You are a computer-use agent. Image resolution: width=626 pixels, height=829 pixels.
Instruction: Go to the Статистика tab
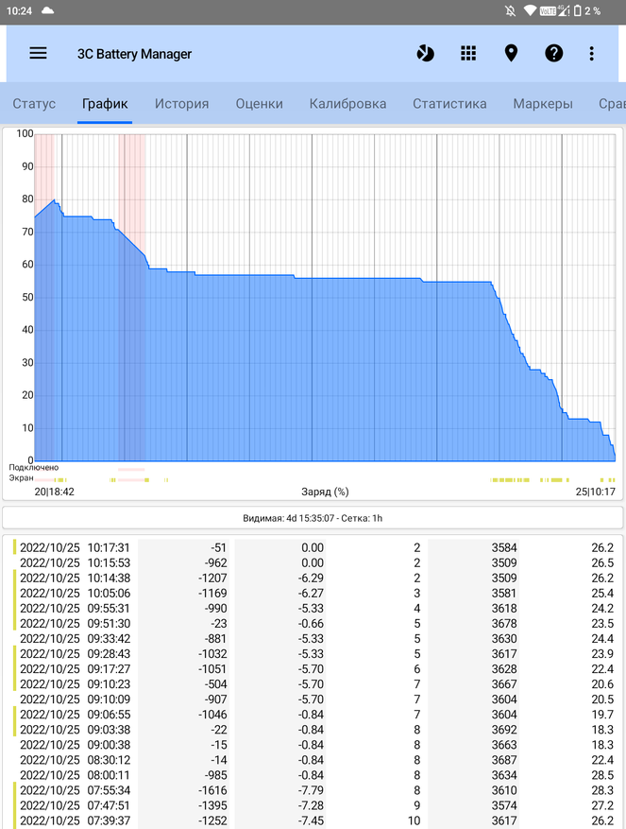pos(449,104)
